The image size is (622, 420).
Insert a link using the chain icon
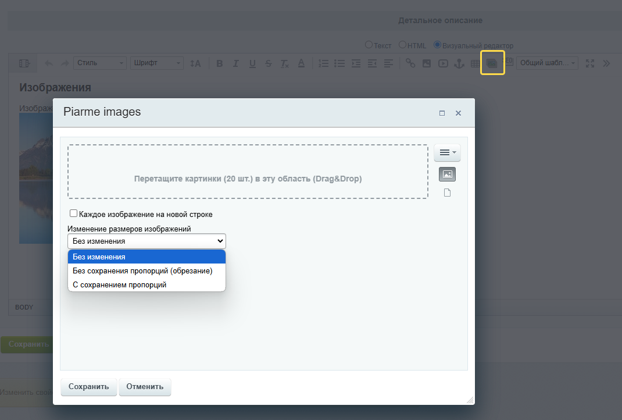tap(410, 63)
